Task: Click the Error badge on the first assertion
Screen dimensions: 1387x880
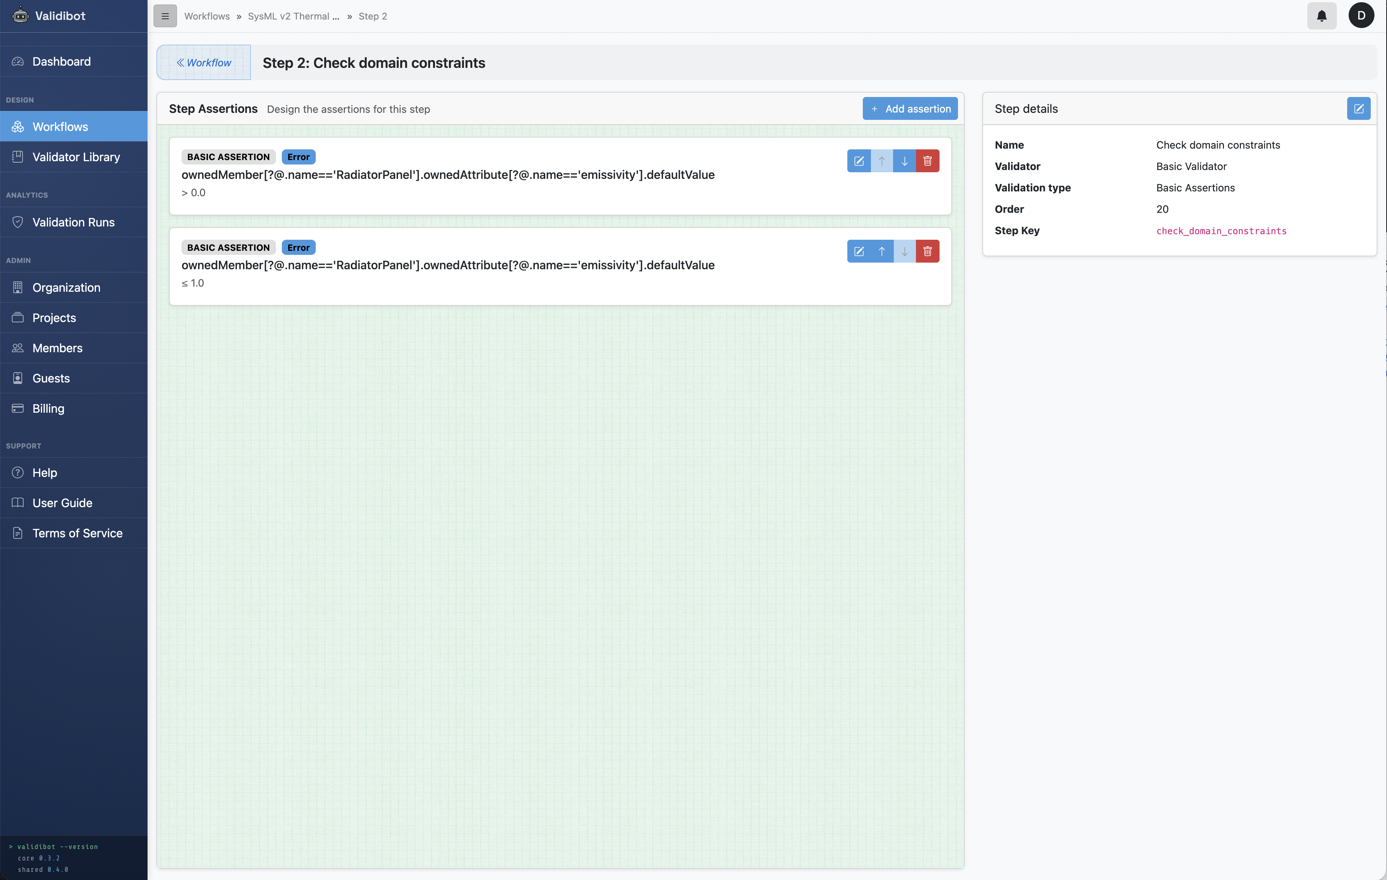Action: tap(298, 157)
